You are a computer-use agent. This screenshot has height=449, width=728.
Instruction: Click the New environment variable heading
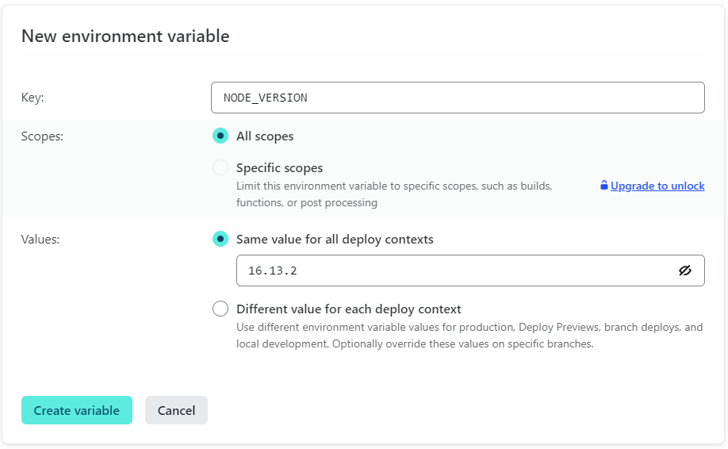click(x=125, y=36)
